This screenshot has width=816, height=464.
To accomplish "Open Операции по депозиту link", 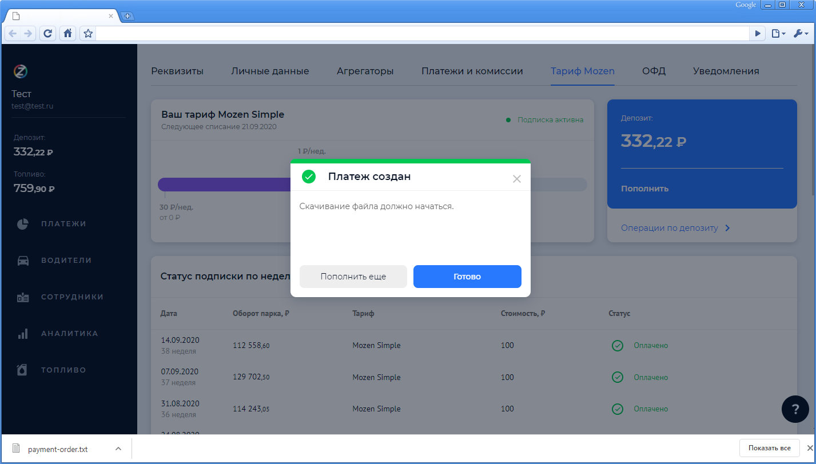I will [x=670, y=228].
